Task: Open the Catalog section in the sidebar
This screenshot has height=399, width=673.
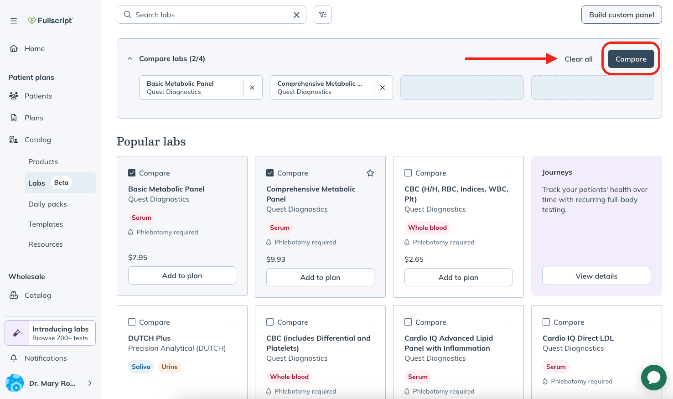Action: tap(38, 140)
